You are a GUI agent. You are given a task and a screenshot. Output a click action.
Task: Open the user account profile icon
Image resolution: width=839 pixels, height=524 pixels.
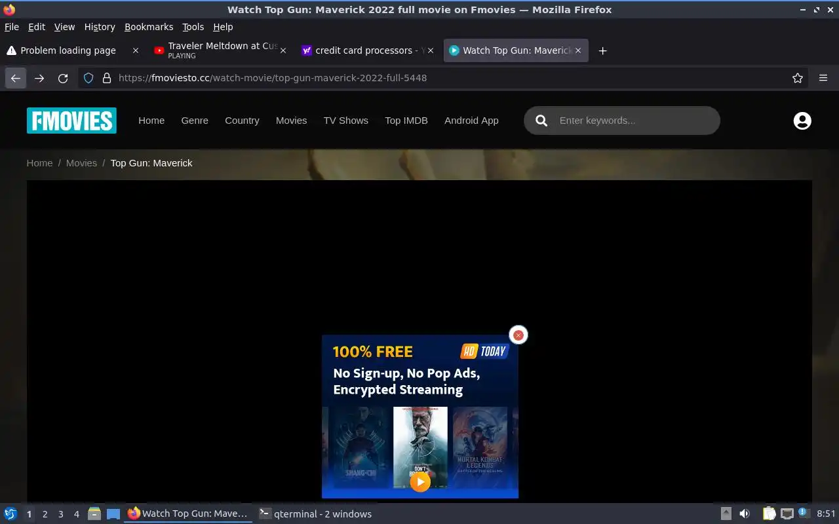tap(802, 121)
